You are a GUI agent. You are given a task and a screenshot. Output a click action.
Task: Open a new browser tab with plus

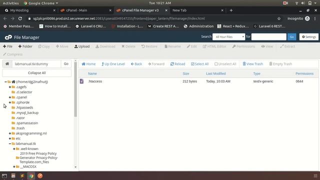231,10
